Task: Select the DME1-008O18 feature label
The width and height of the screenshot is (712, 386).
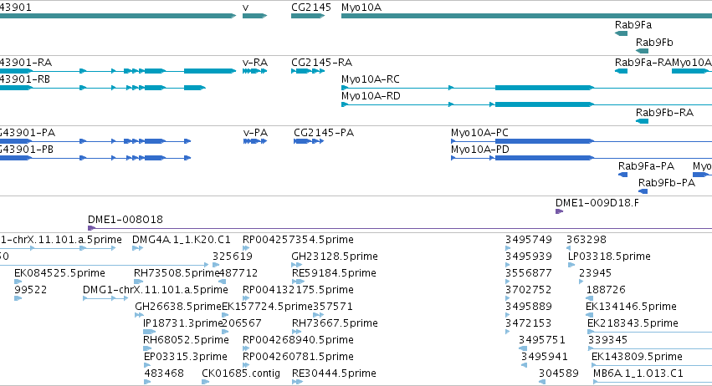Action: (x=125, y=220)
